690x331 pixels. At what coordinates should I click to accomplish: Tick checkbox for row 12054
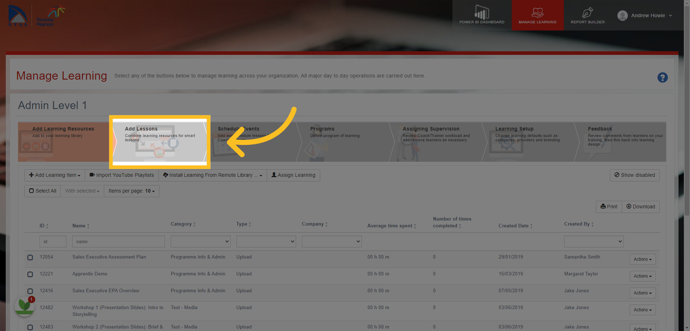click(30, 257)
